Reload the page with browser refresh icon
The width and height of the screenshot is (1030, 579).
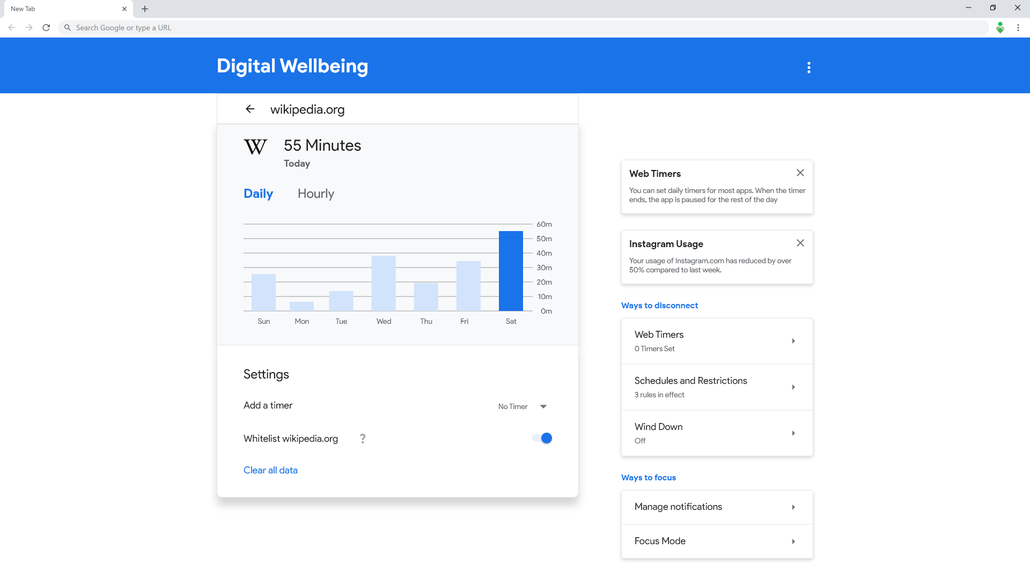pyautogui.click(x=46, y=27)
